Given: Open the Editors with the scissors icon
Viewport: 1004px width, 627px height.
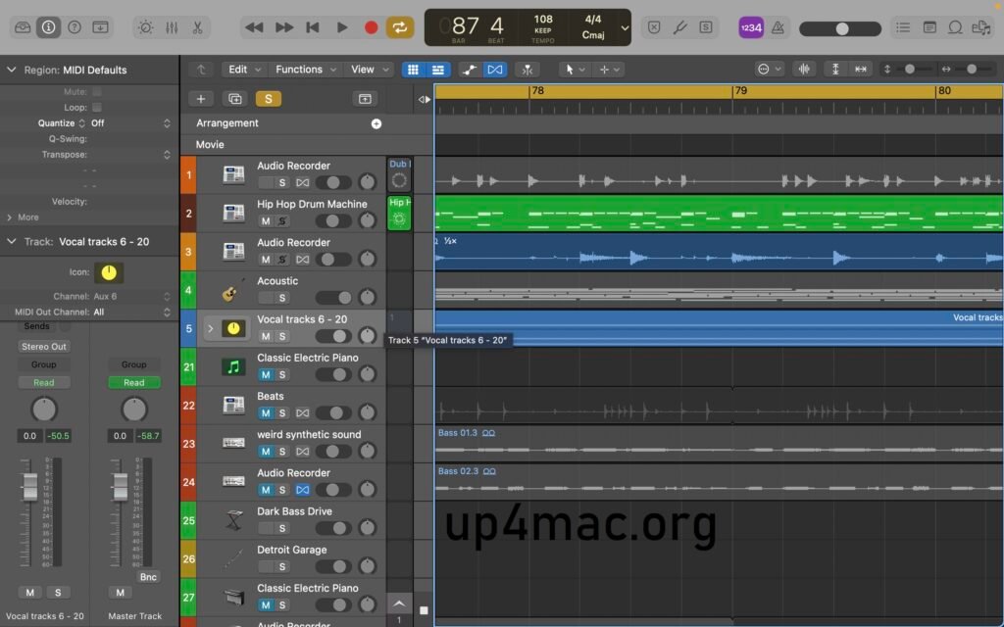Looking at the screenshot, I should tap(198, 27).
